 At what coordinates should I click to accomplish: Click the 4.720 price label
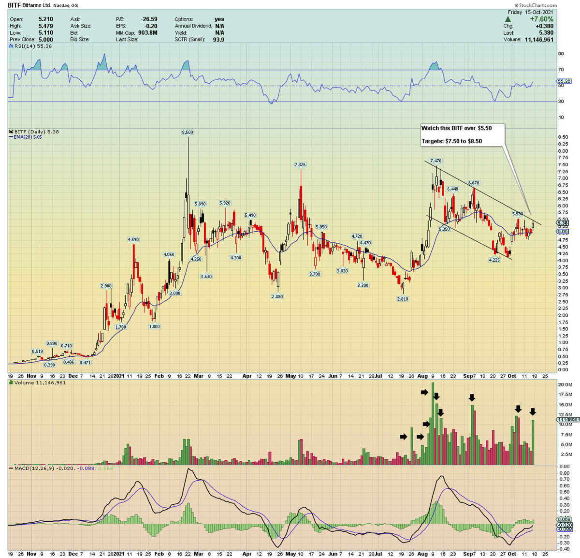357,236
